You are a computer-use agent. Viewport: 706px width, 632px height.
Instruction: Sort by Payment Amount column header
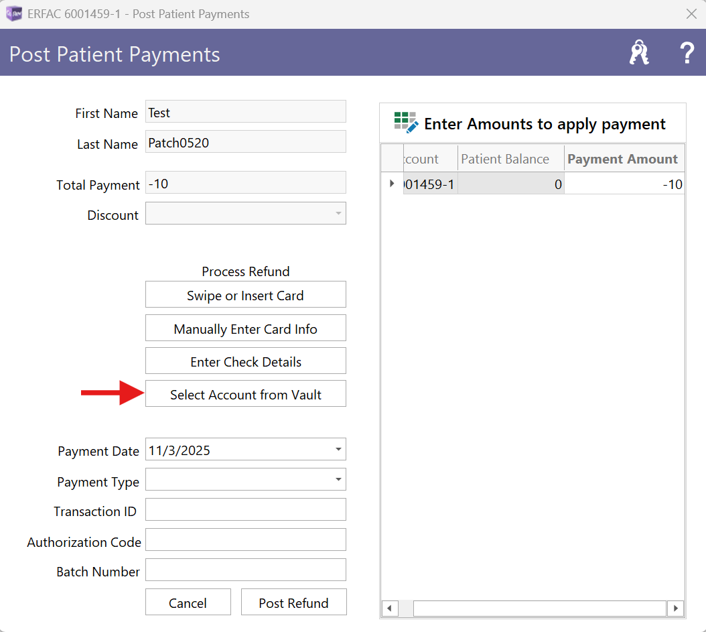click(622, 159)
